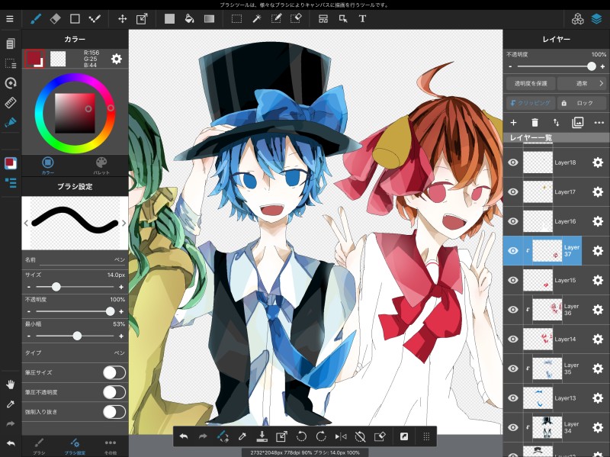This screenshot has width=610, height=457.
Task: Open Layer17 settings gear
Action: coord(598,191)
